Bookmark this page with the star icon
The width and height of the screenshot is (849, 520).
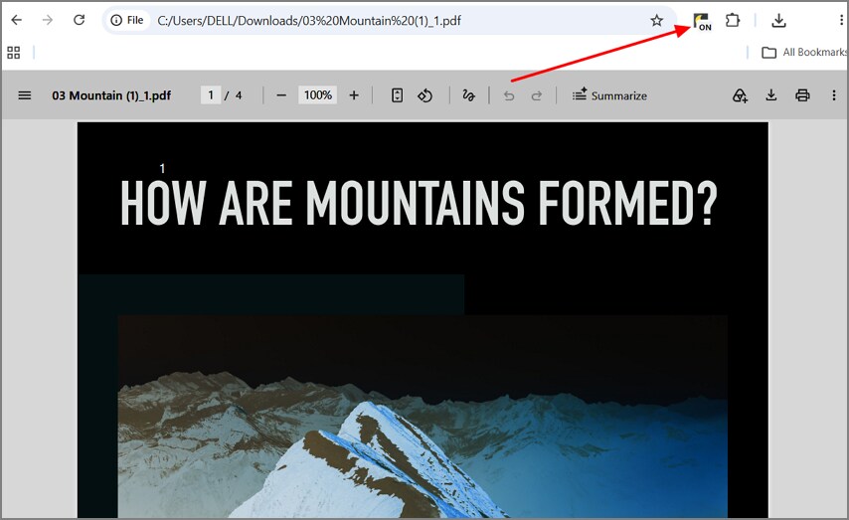657,21
